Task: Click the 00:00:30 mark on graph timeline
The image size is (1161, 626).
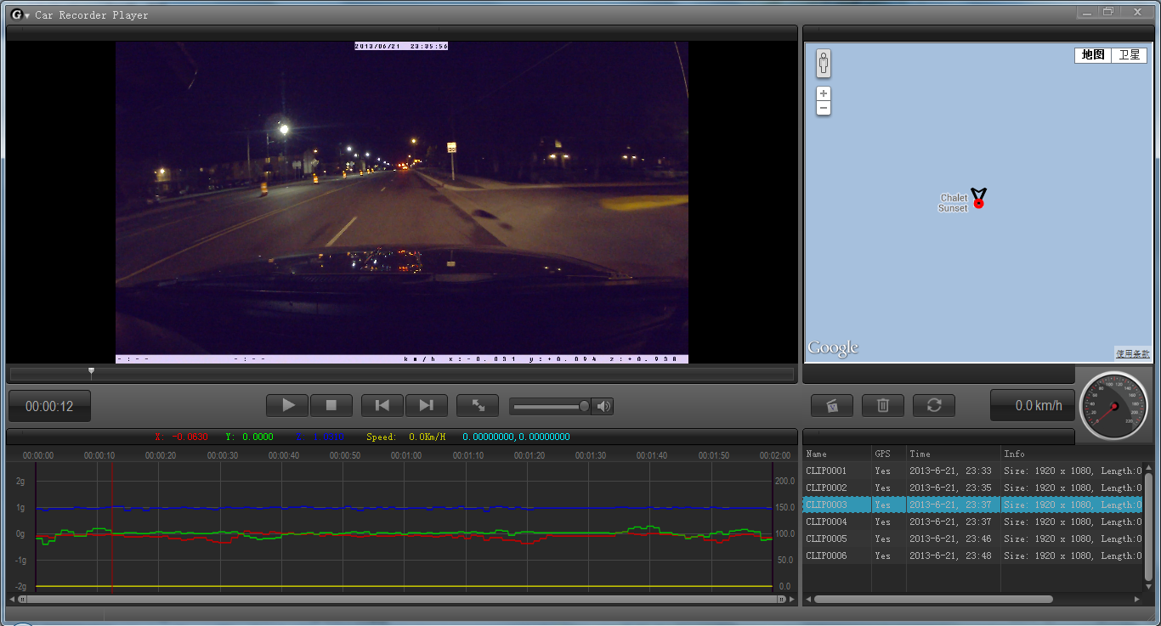Action: [223, 455]
